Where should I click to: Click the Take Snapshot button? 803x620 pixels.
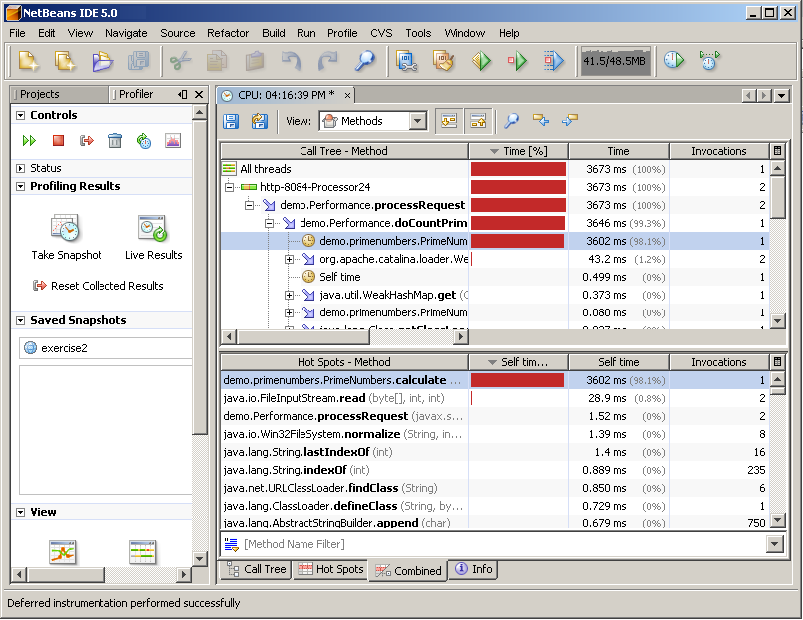pos(66,238)
